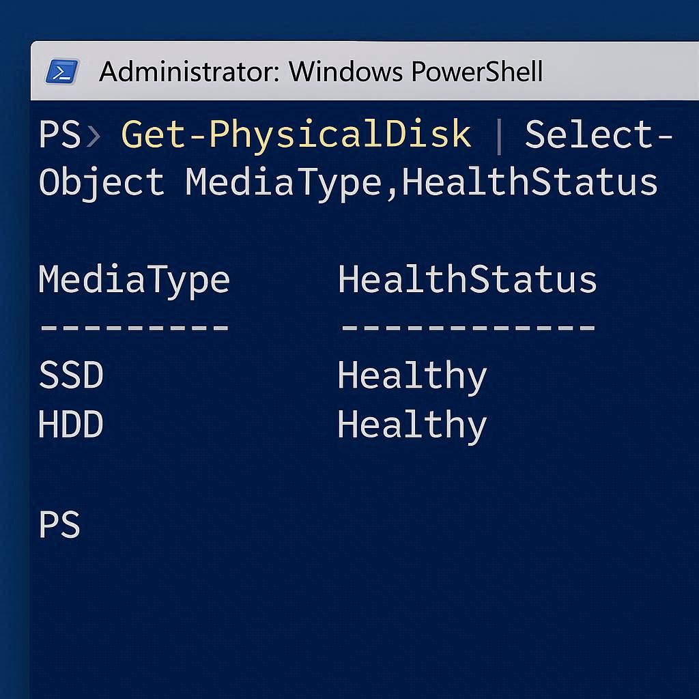Click the word "Object" on the second line

tap(102, 182)
